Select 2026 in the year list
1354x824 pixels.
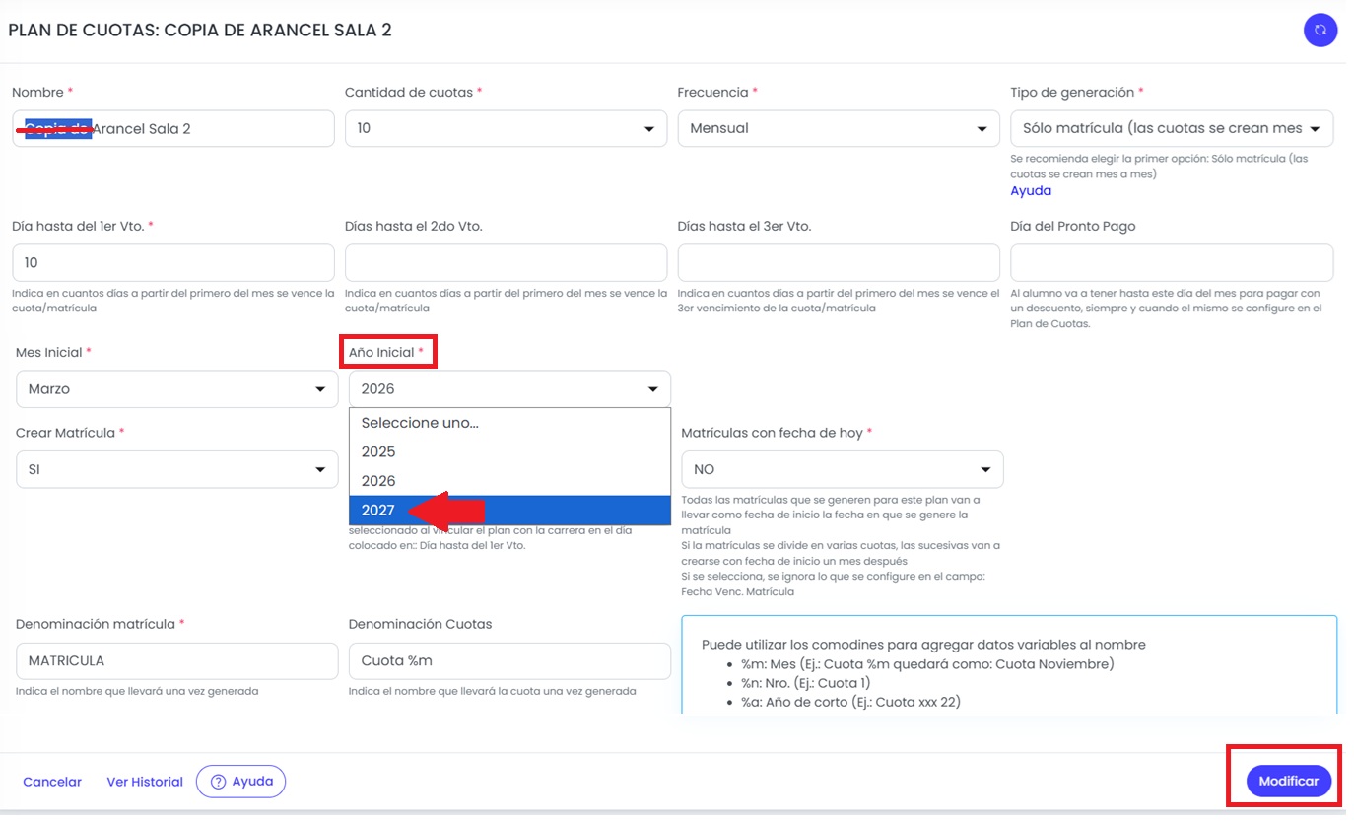tap(509, 481)
